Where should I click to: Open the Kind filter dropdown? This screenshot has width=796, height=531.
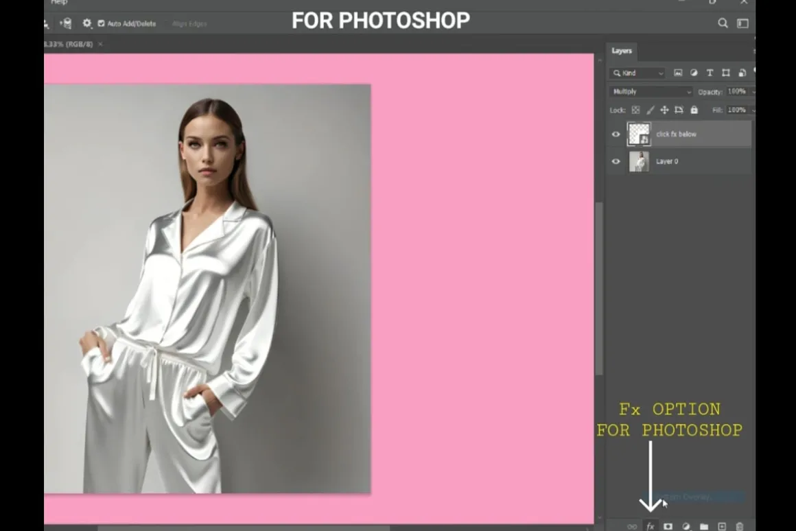click(637, 73)
